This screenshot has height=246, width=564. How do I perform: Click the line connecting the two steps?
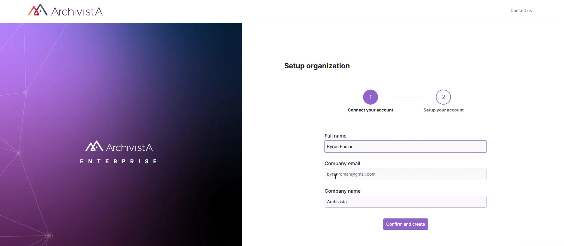[x=408, y=97]
